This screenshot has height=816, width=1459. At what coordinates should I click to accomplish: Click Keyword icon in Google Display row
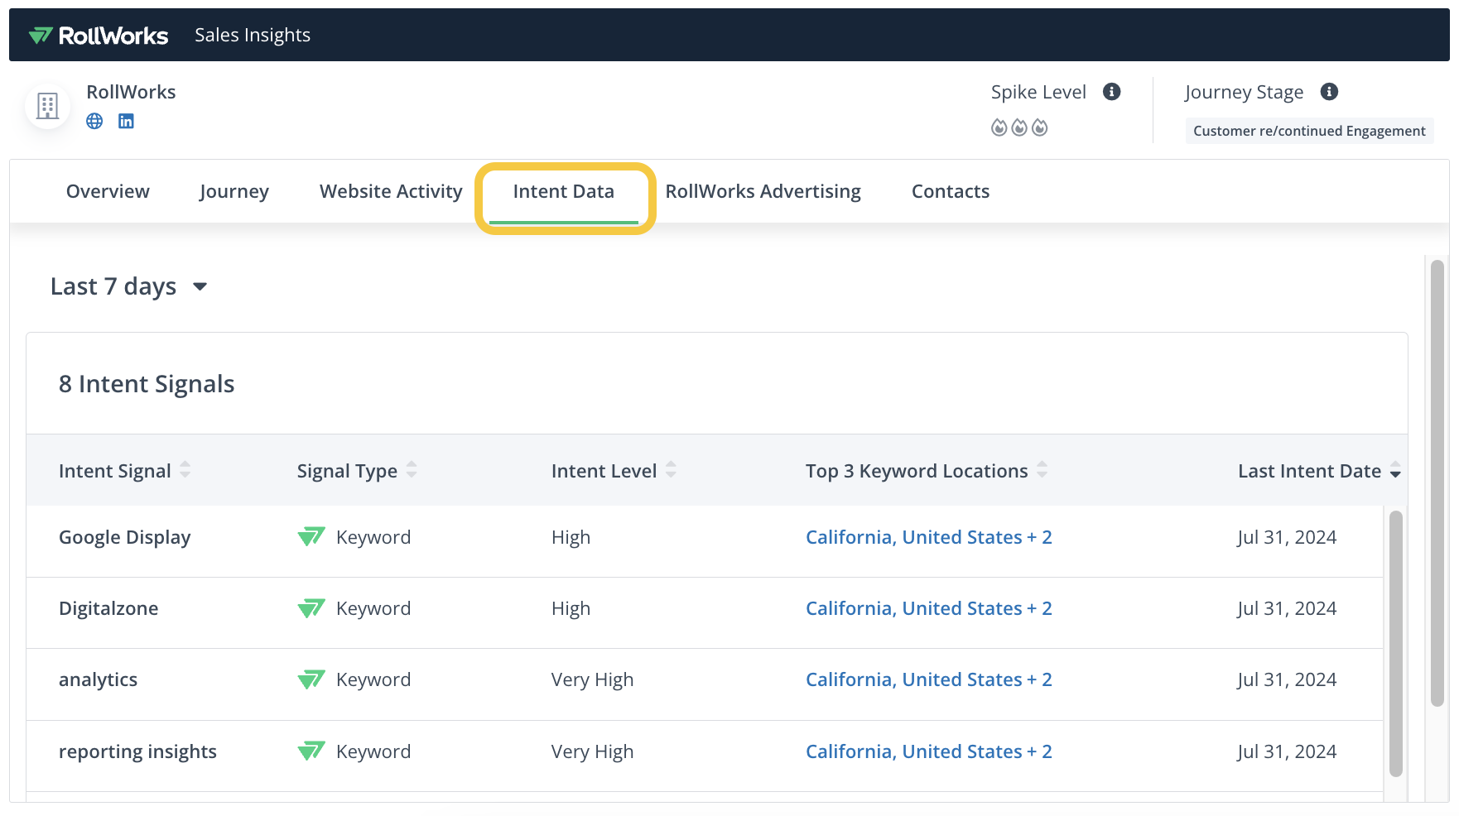(311, 537)
